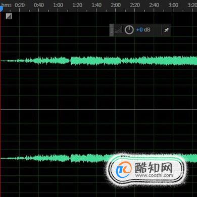Click the HUD grip handle on its left edge
This screenshot has height=197, width=197.
112,30
